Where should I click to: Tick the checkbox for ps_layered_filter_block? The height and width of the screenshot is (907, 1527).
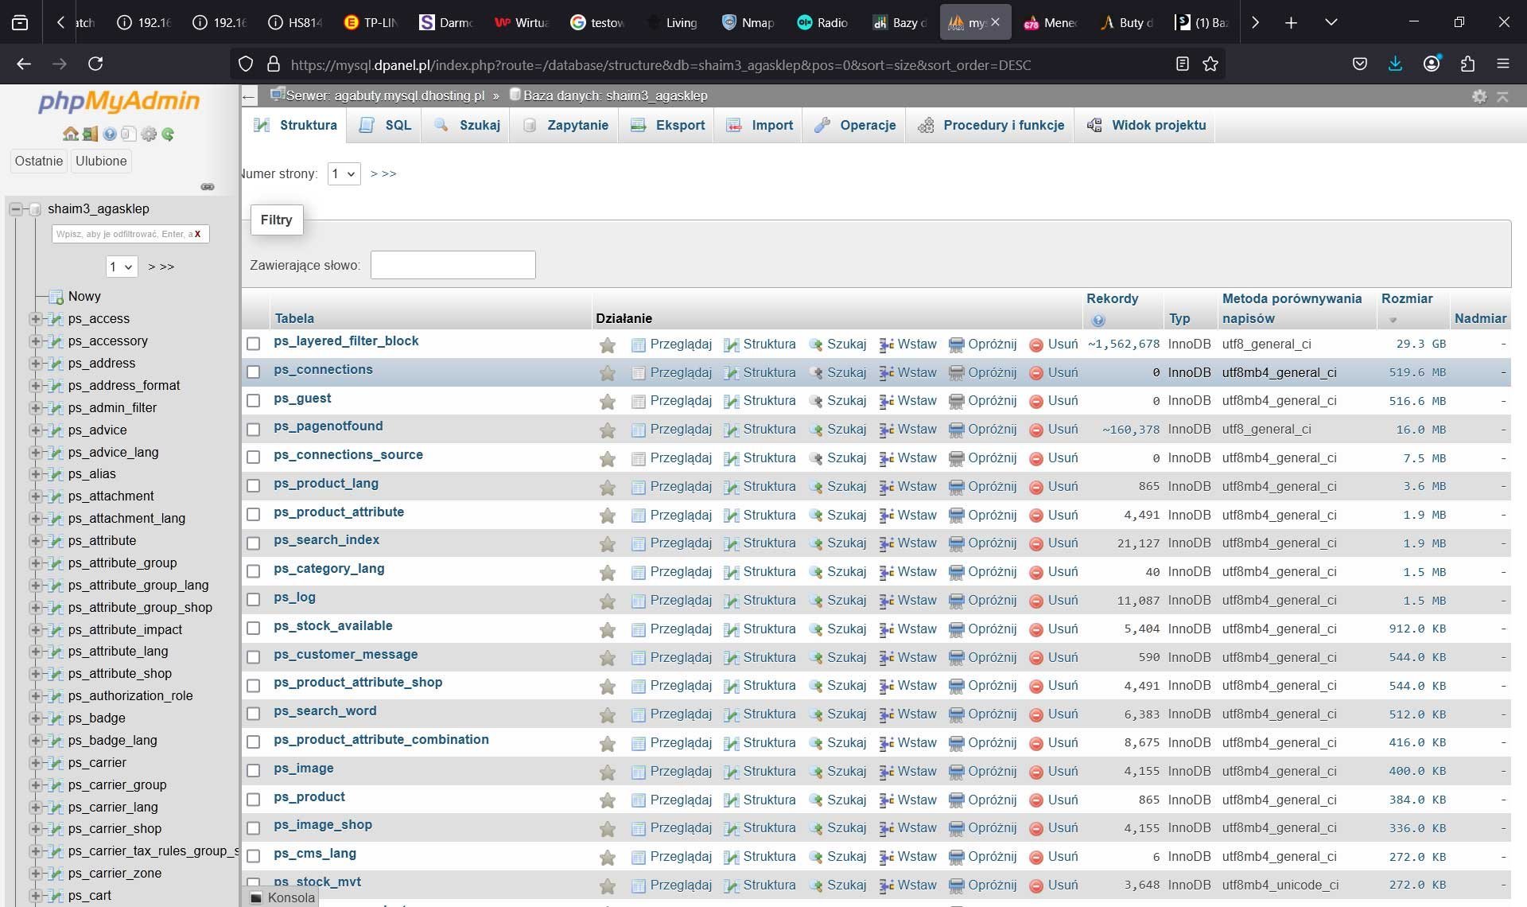click(x=254, y=344)
